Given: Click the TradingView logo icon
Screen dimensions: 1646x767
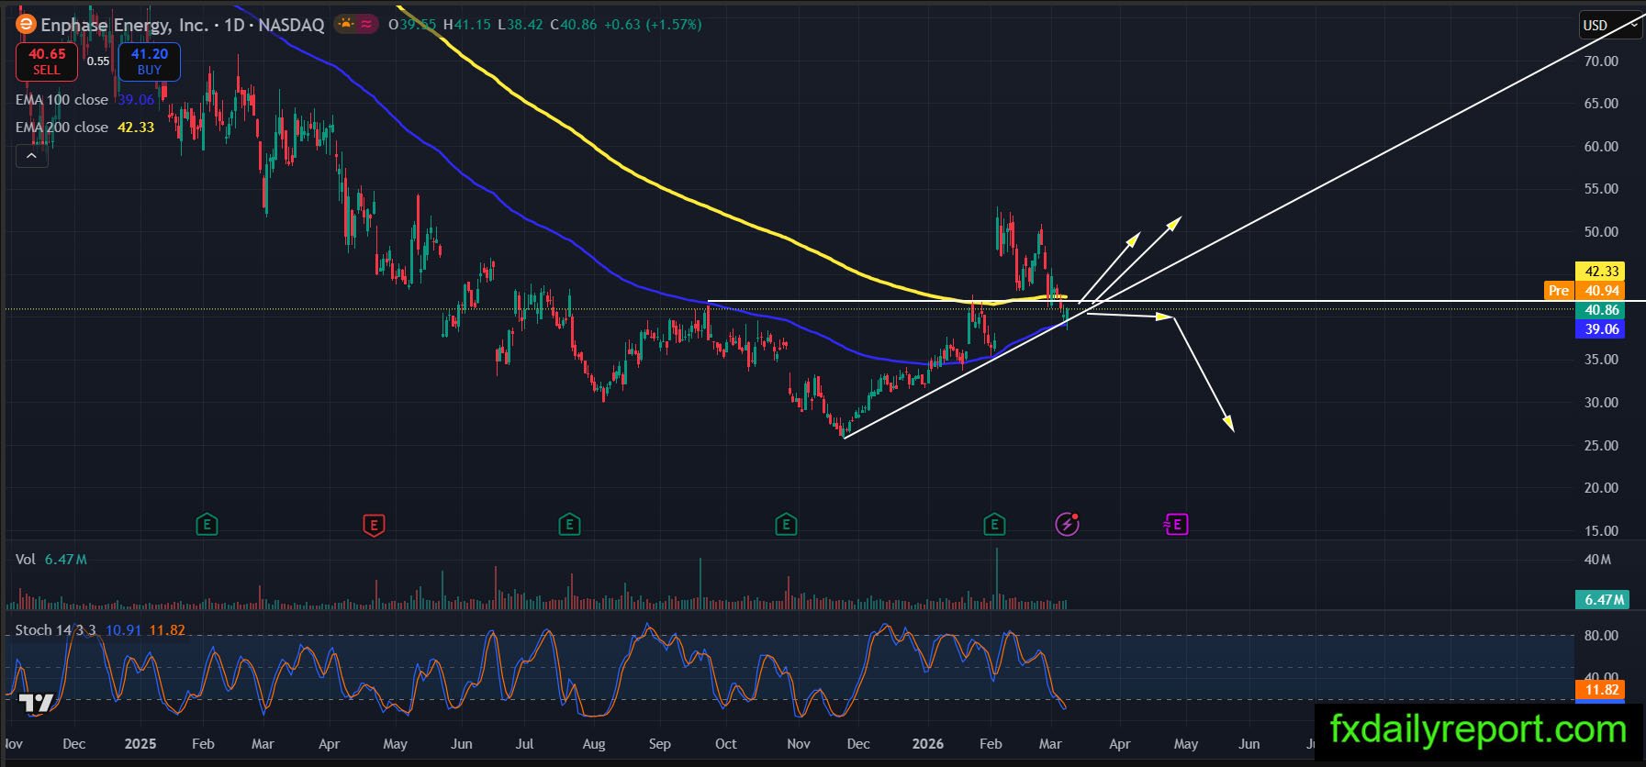Looking at the screenshot, I should (x=37, y=704).
